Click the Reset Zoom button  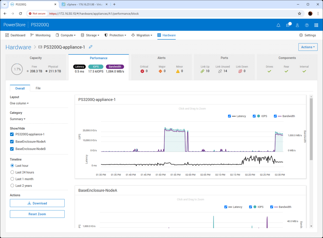(37, 214)
